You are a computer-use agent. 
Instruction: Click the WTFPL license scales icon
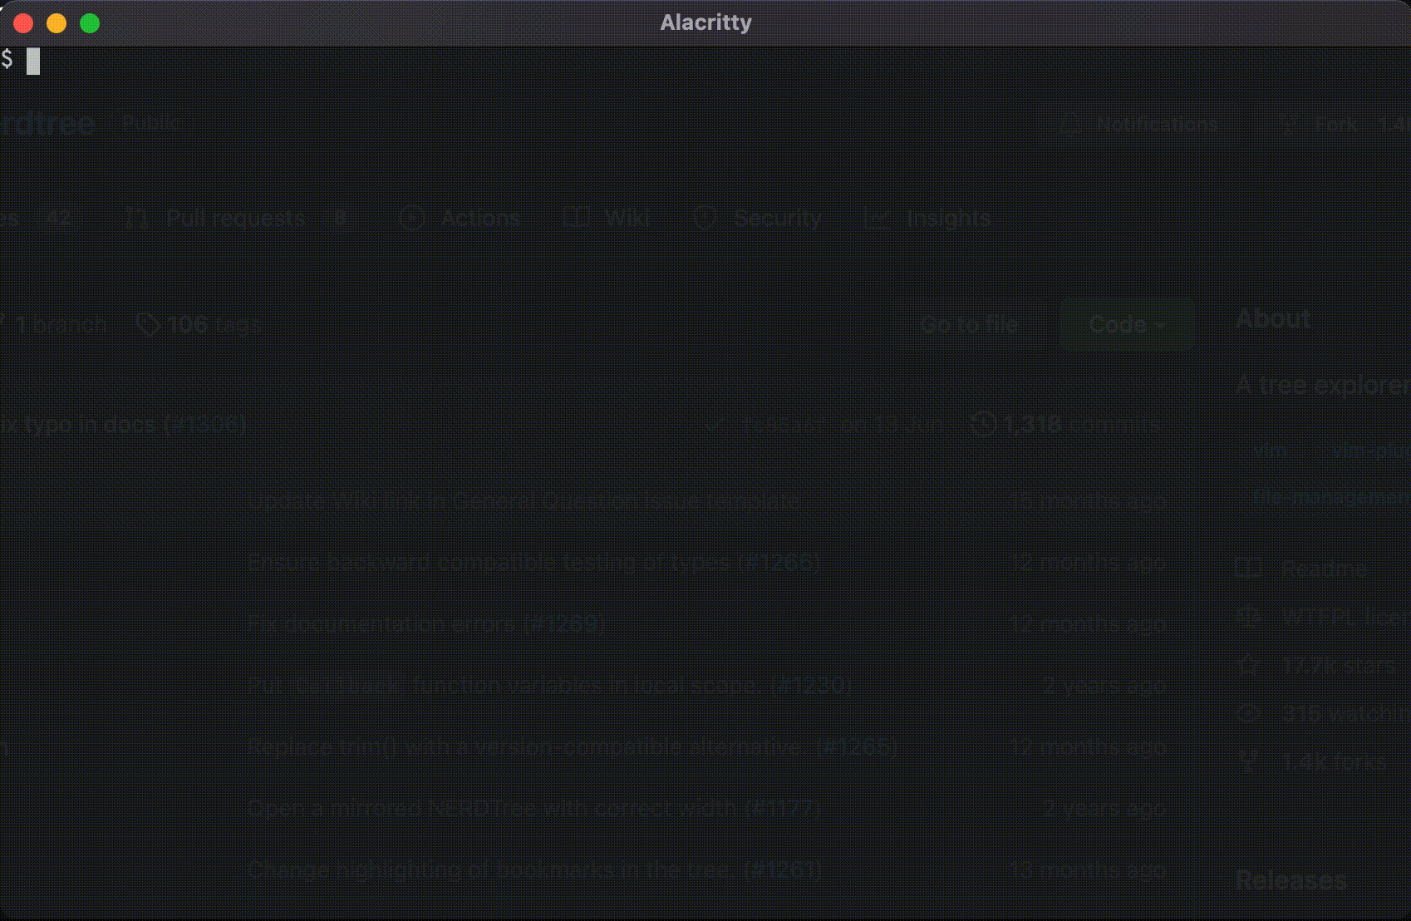coord(1248,617)
